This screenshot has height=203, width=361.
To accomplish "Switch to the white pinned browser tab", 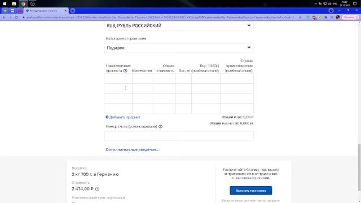I will coord(12,11).
